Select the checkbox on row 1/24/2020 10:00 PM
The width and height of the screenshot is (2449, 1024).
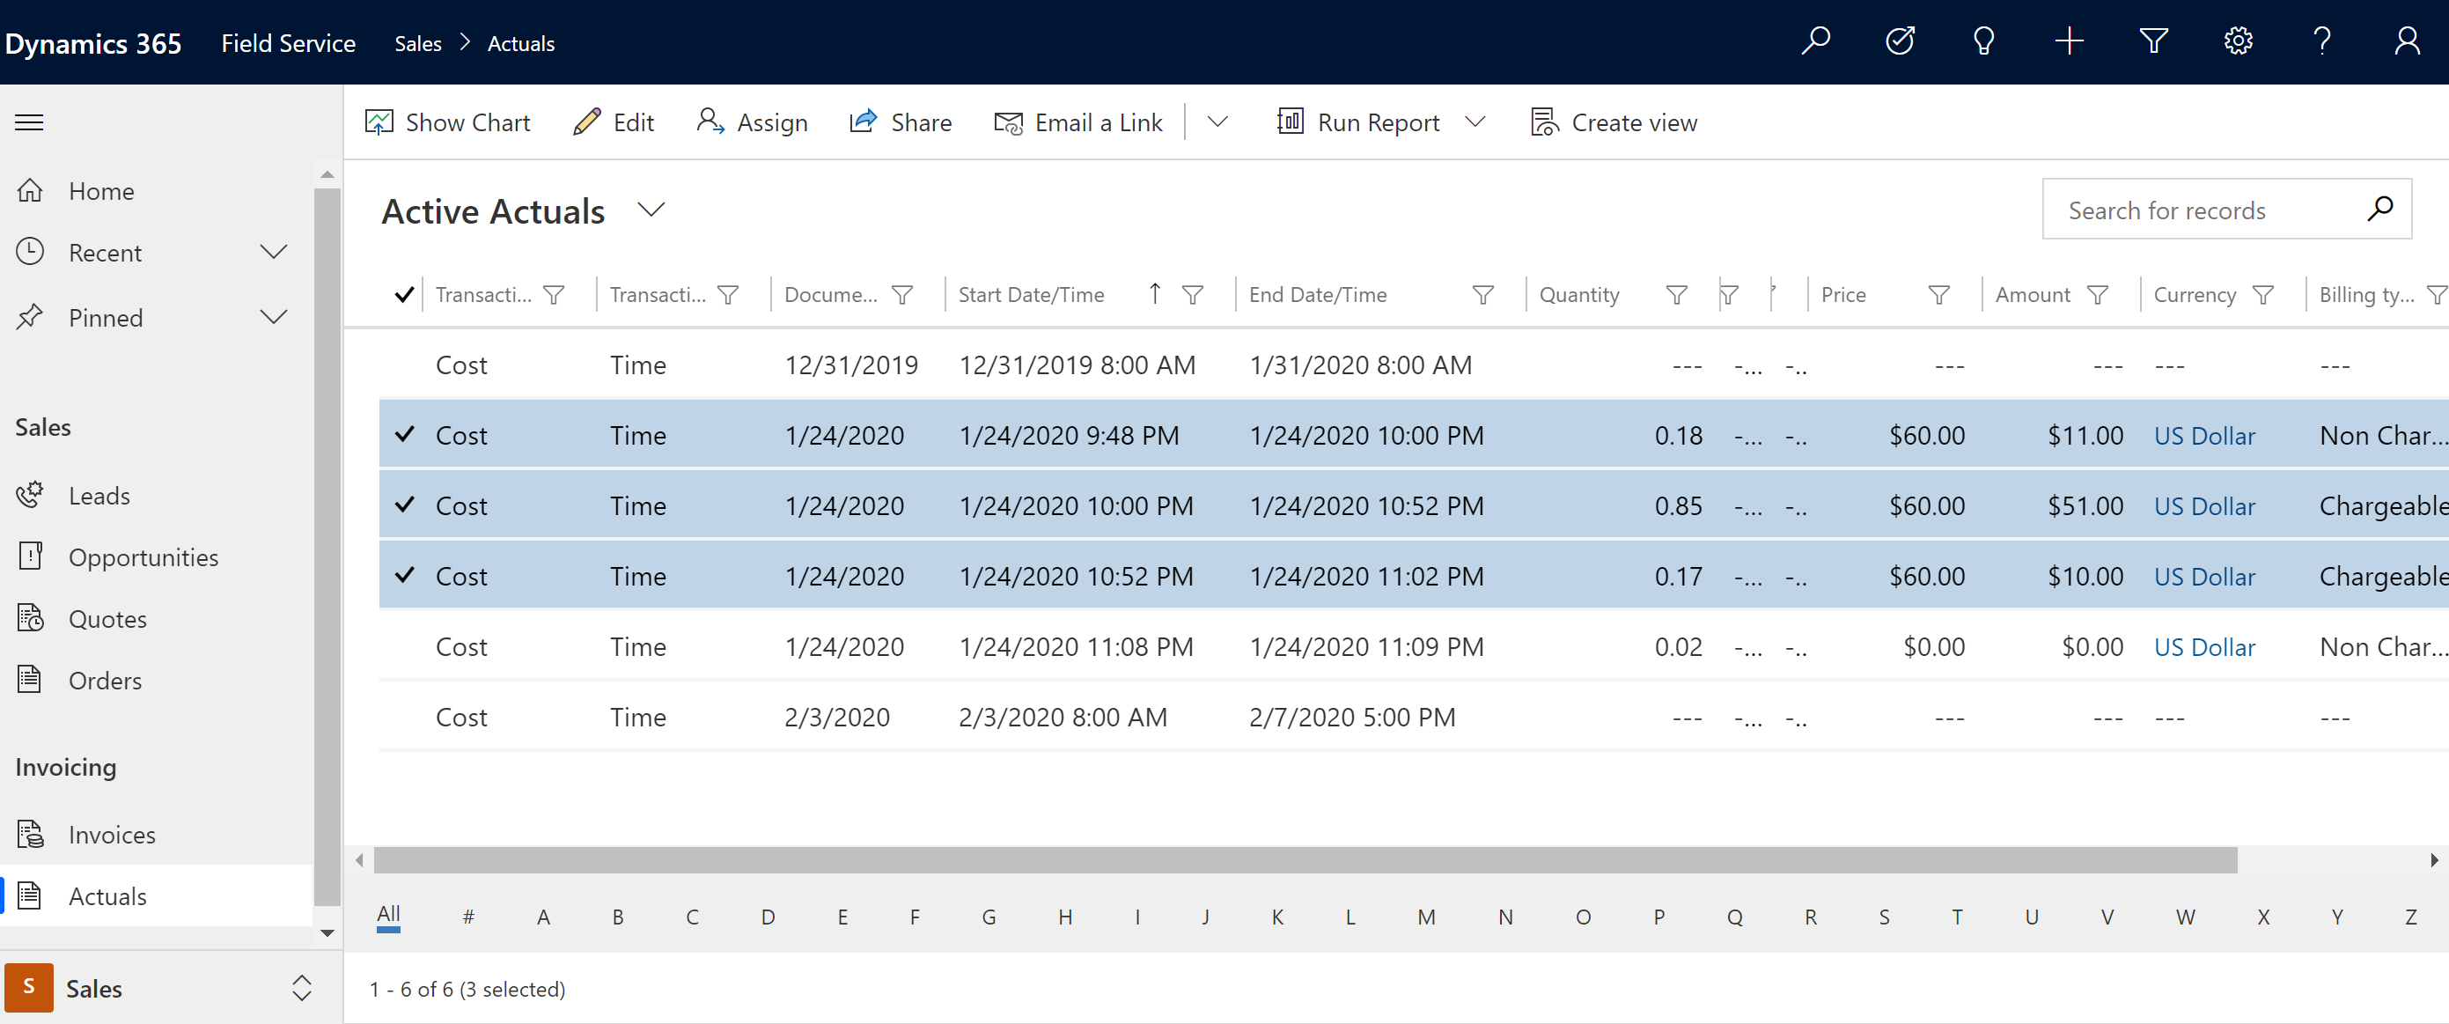[x=403, y=505]
